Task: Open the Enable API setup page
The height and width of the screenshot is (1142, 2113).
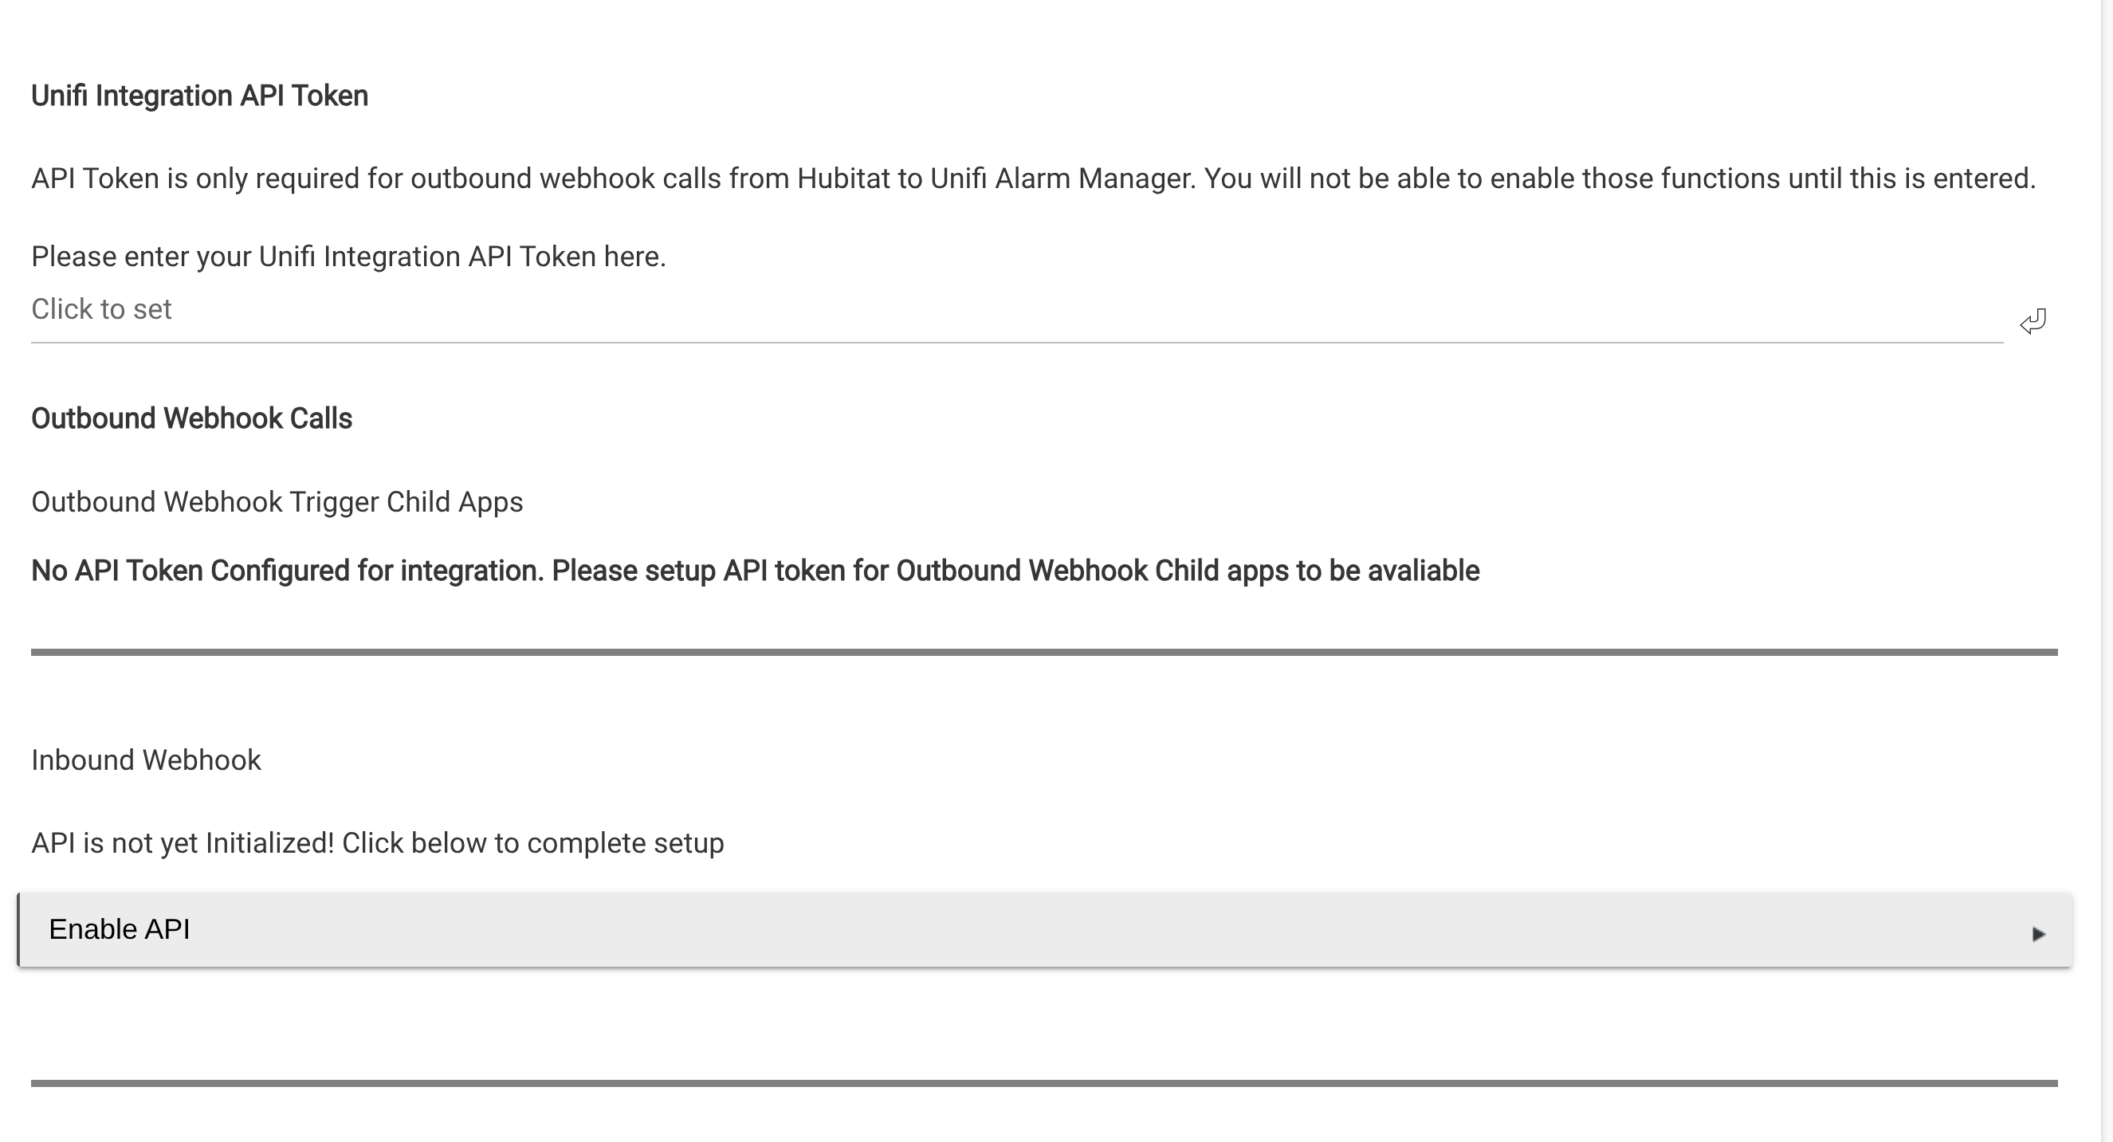Action: point(1045,929)
